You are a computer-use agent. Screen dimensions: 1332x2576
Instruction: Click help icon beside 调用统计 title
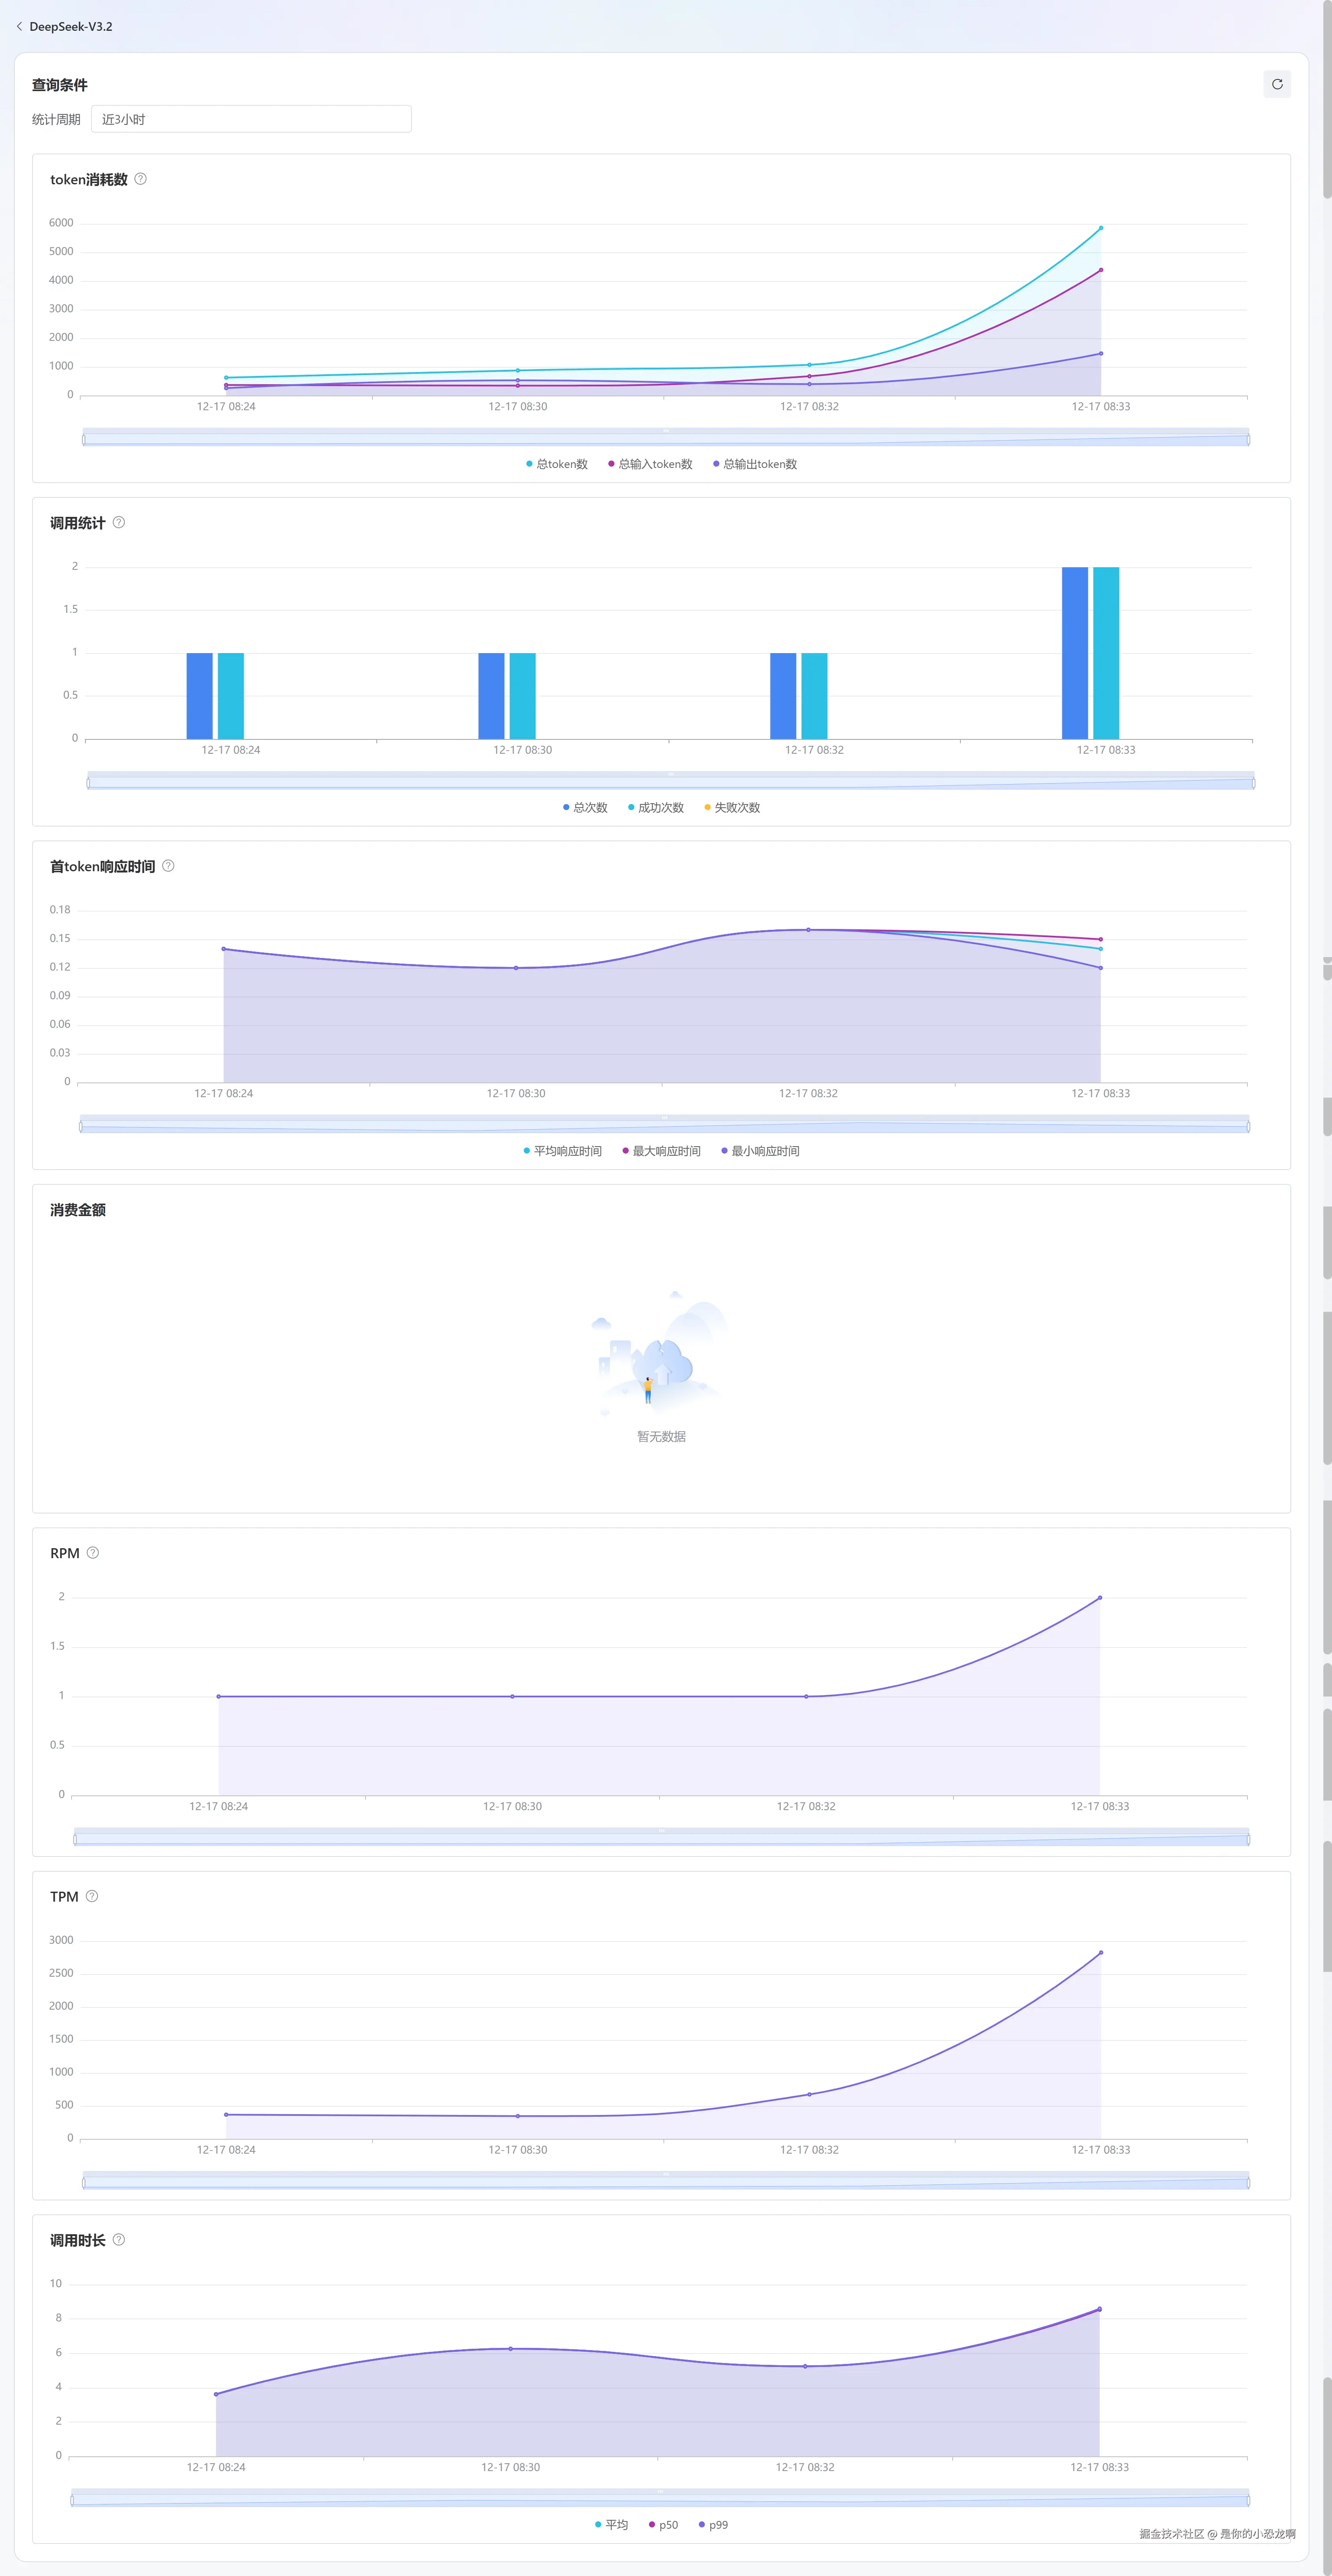119,522
